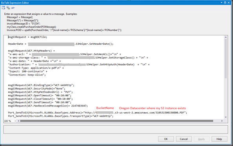Image resolution: width=233 pixels, height=146 pixels.
Task: Click 'S3Helper.SetAmzACL()' method call
Action: tap(95, 54)
